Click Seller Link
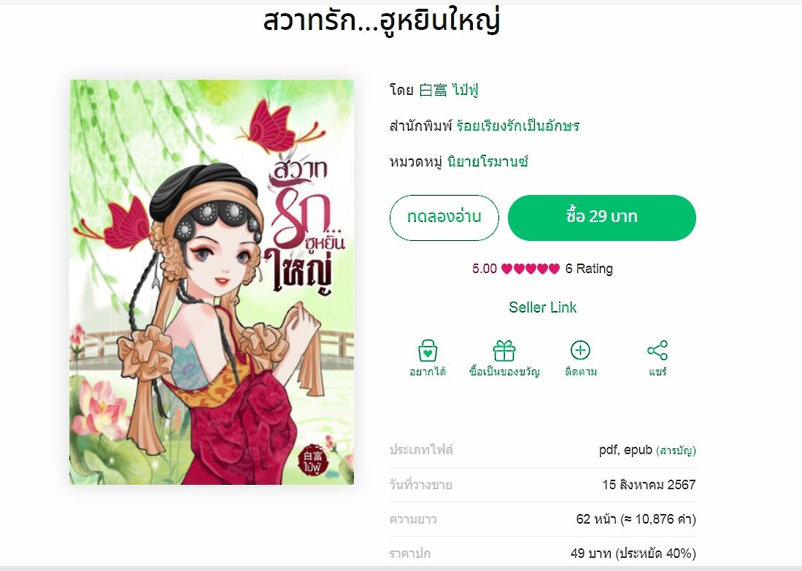 543,307
